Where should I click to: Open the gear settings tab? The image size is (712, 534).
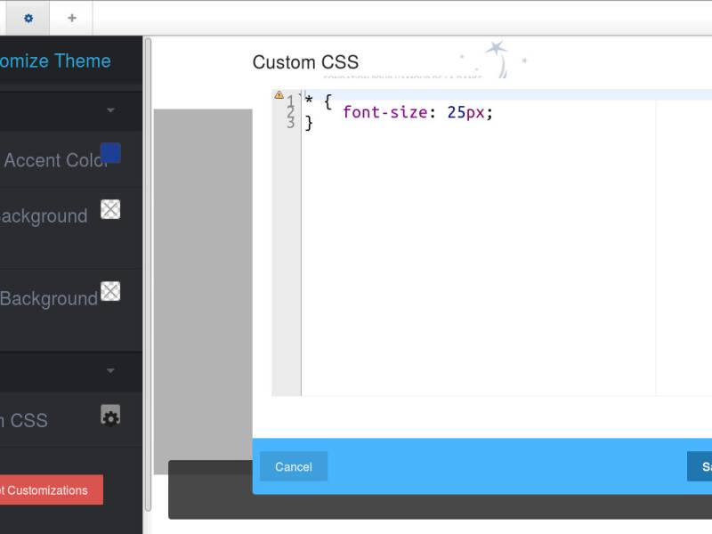pyautogui.click(x=28, y=18)
